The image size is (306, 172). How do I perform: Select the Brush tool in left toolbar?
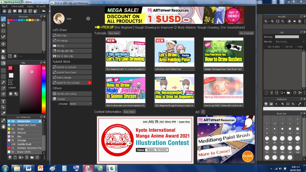tap(3, 19)
